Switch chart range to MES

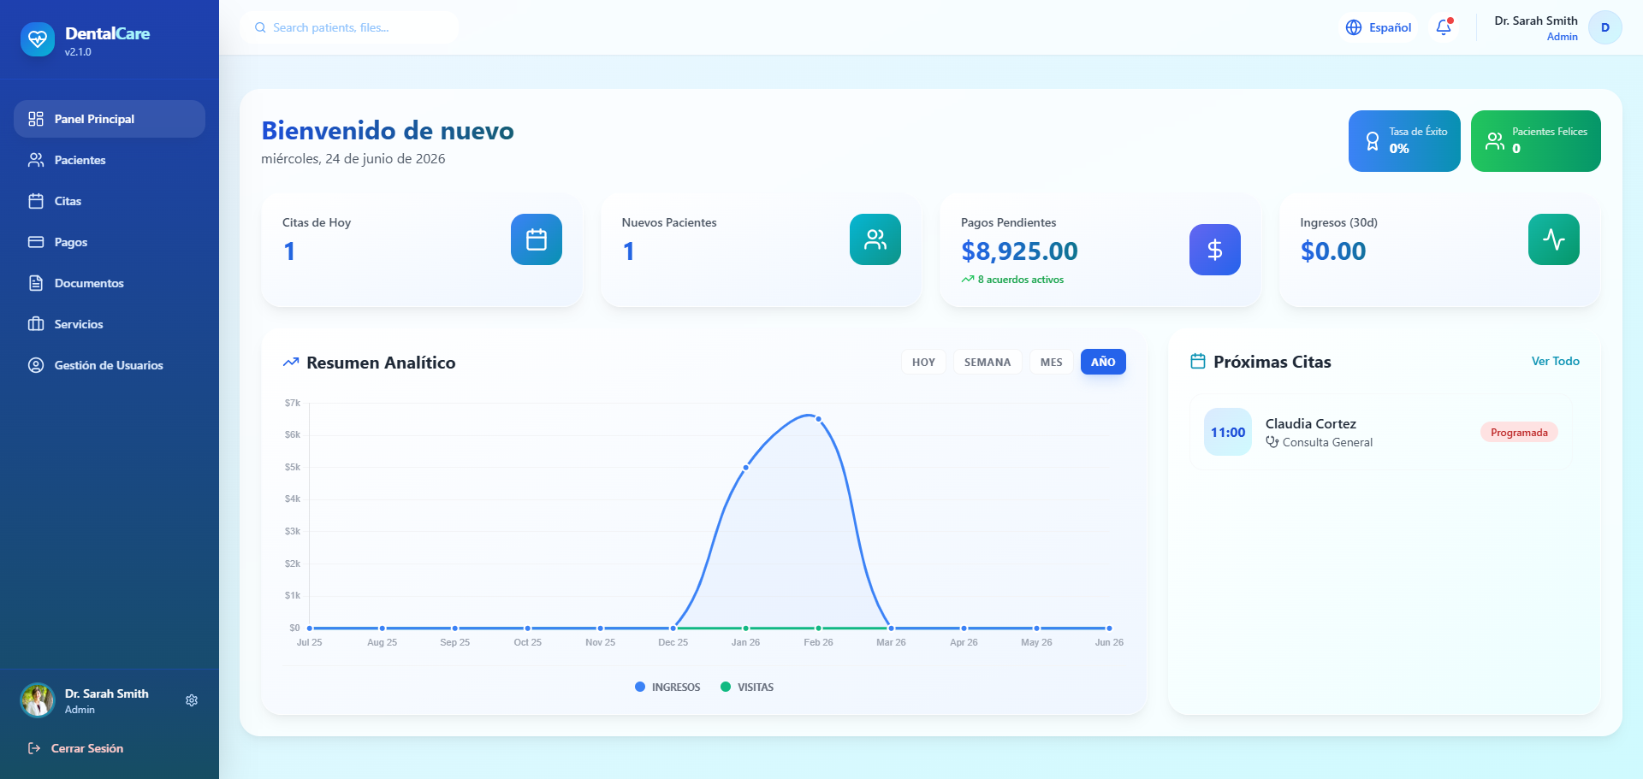(x=1052, y=362)
